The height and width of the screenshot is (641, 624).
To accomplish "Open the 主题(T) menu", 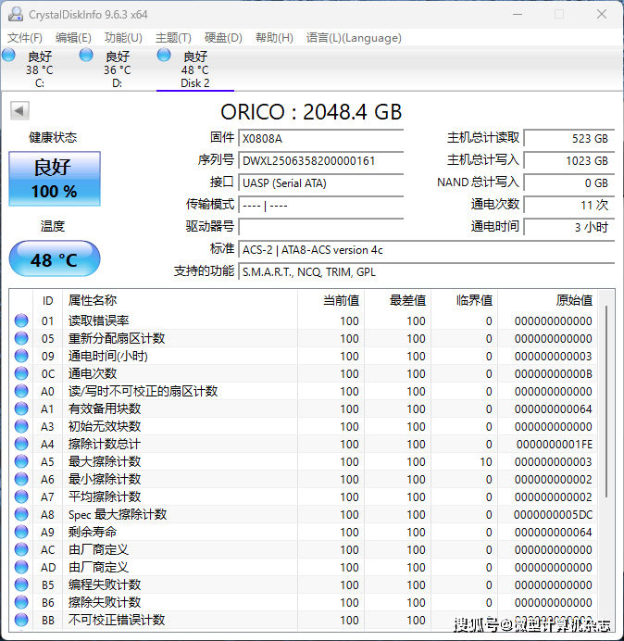I will [x=173, y=38].
